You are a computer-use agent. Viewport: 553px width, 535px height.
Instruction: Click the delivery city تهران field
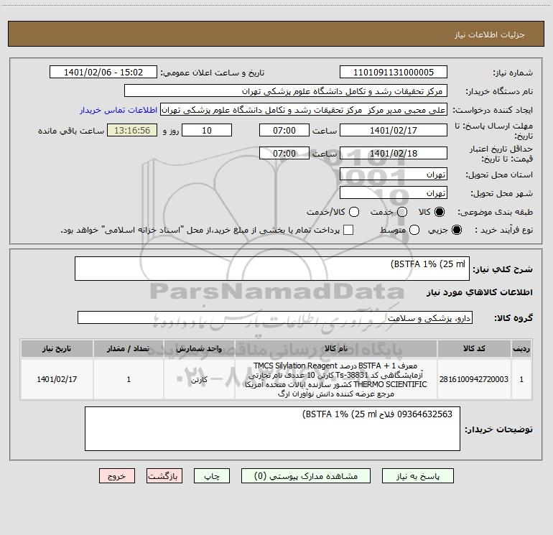click(394, 193)
